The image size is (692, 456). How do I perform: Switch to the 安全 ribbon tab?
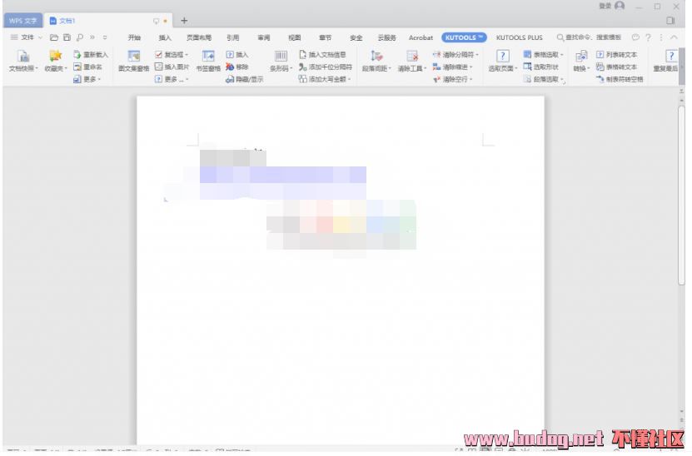(356, 38)
